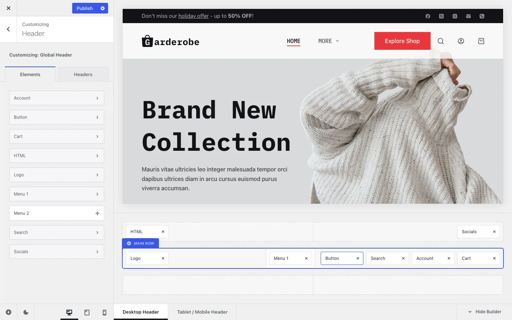Expand the Logo element settings
Viewport: 512px width, 320px height.
[57, 175]
